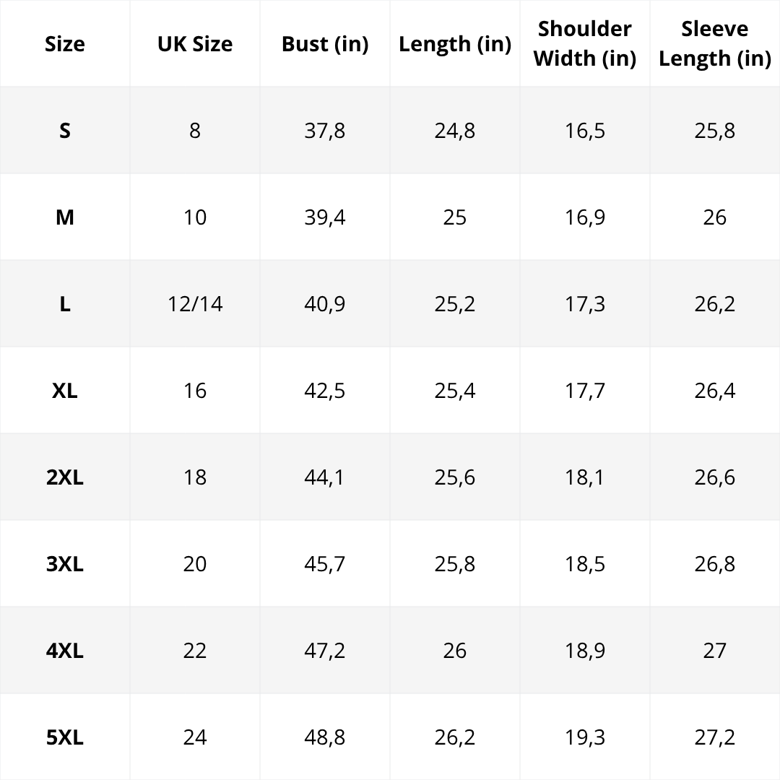Viewport: 780px width, 780px height.
Task: Select the Bust (in) header cell
Action: click(325, 44)
